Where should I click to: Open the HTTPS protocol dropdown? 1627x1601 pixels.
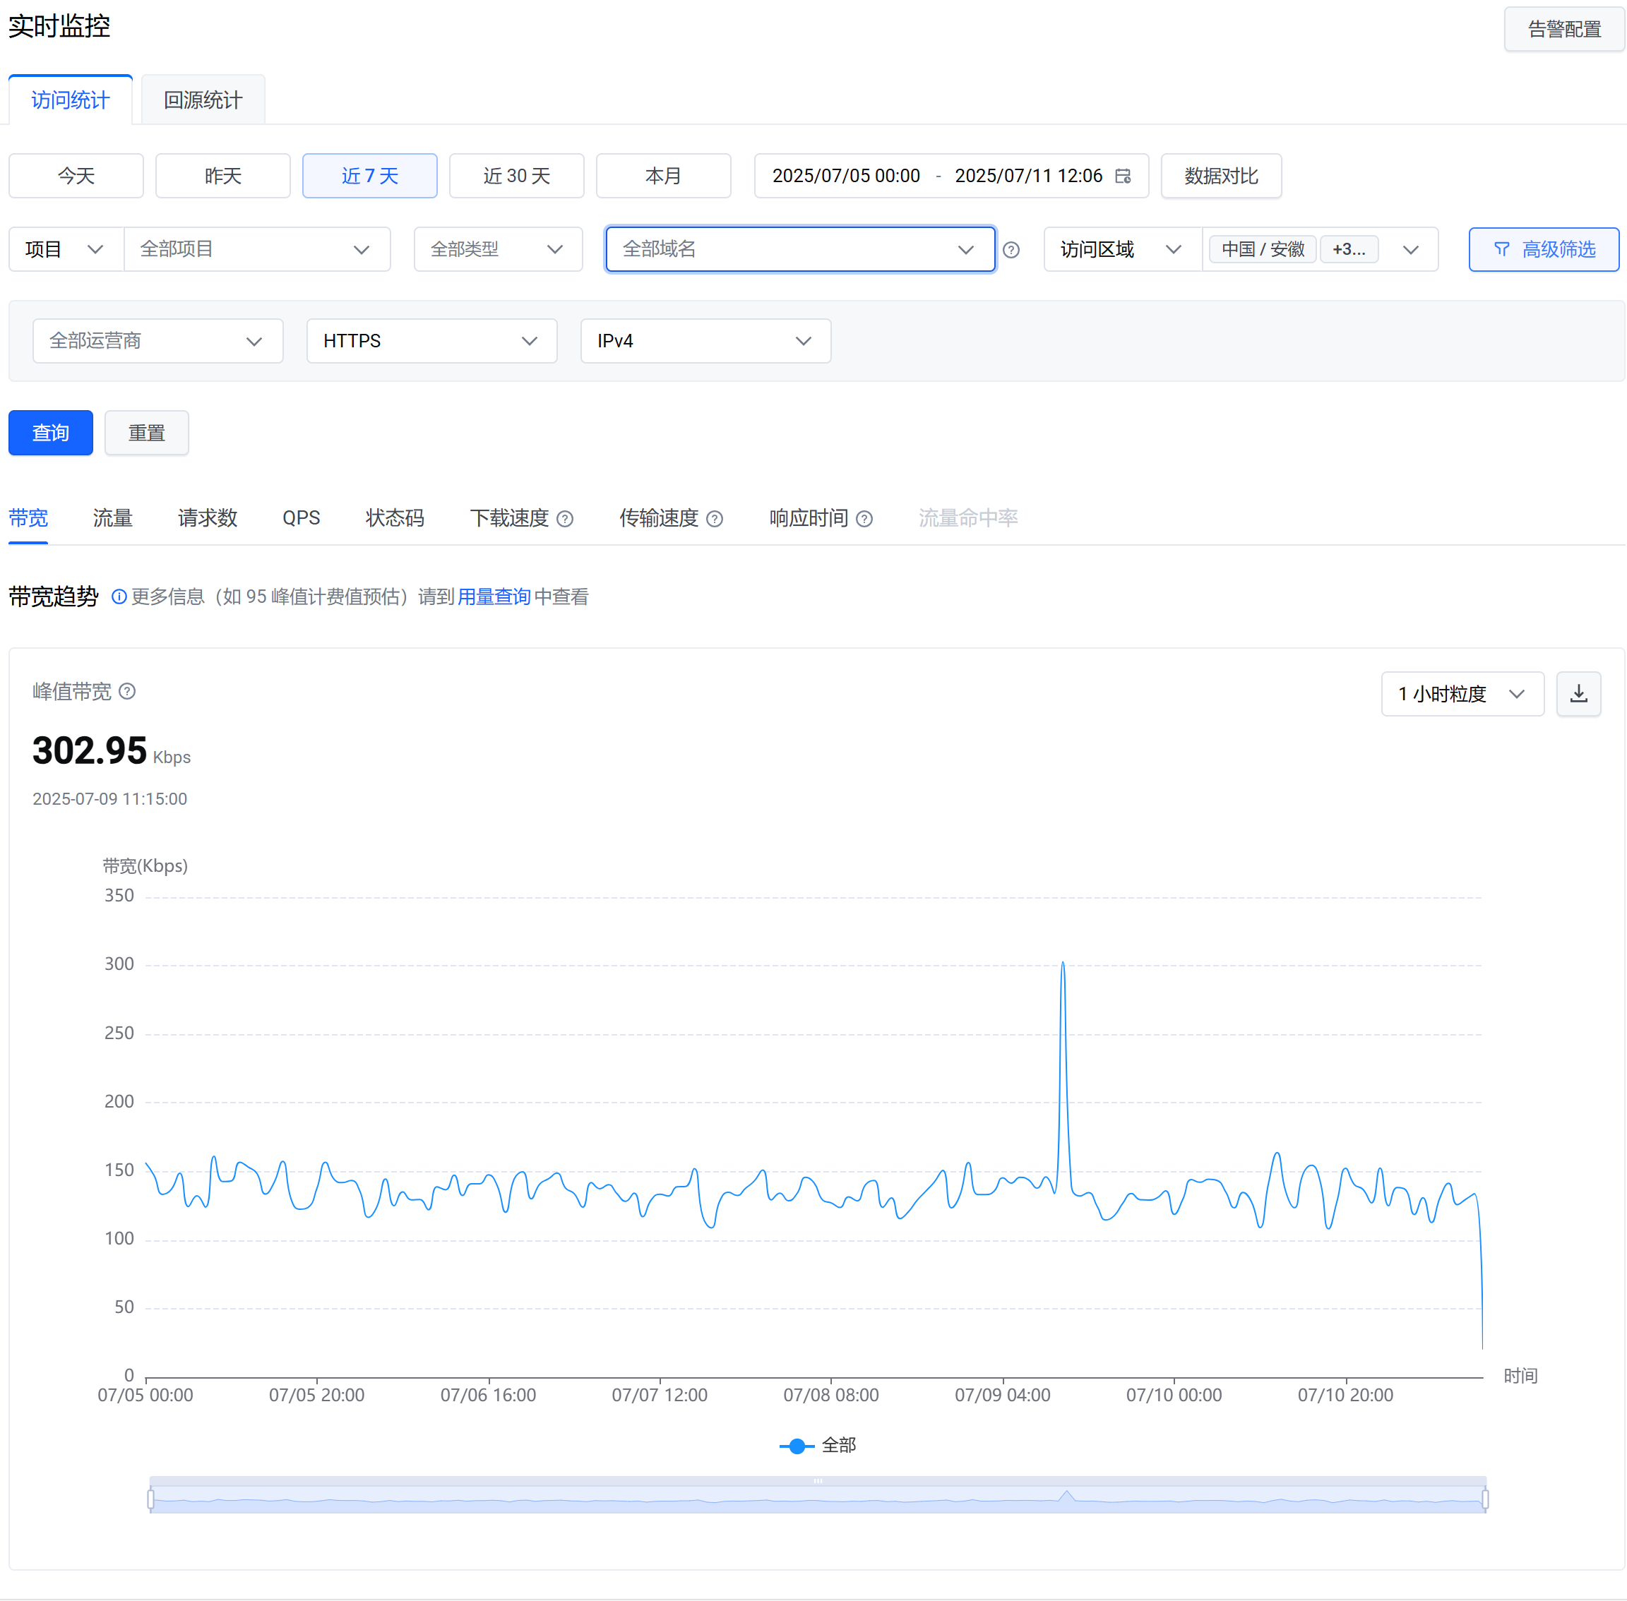[x=431, y=340]
